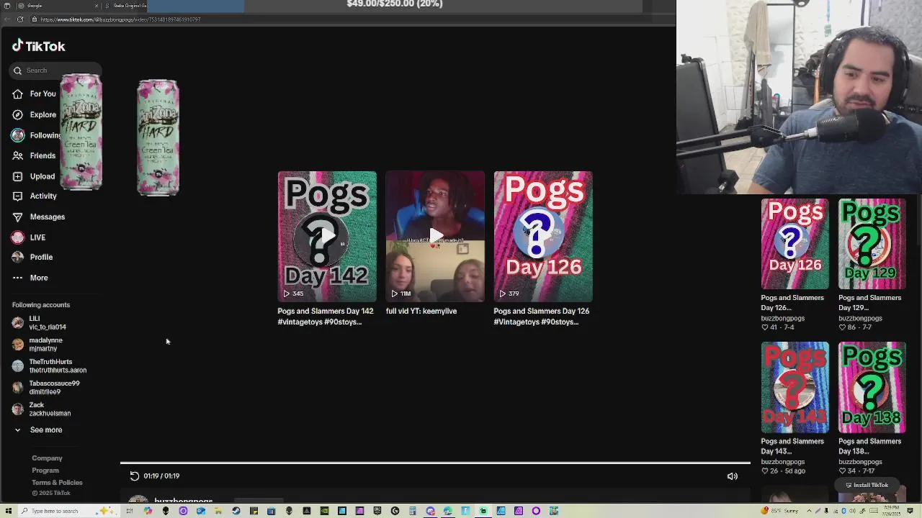Click the video progress bar
This screenshot has height=518, width=922.
pyautogui.click(x=435, y=463)
